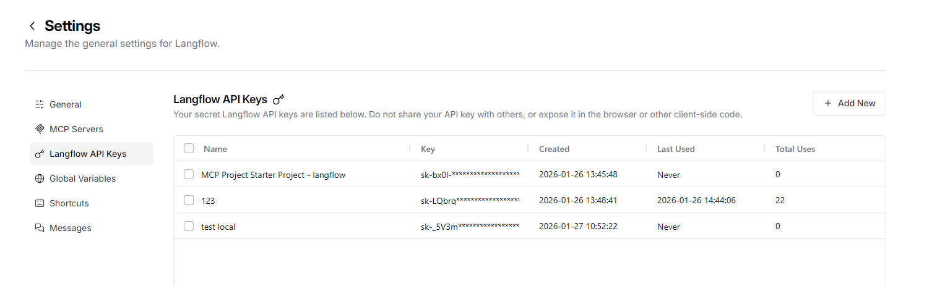This screenshot has height=286, width=945.
Task: Tick the test local key checkbox
Action: (189, 226)
